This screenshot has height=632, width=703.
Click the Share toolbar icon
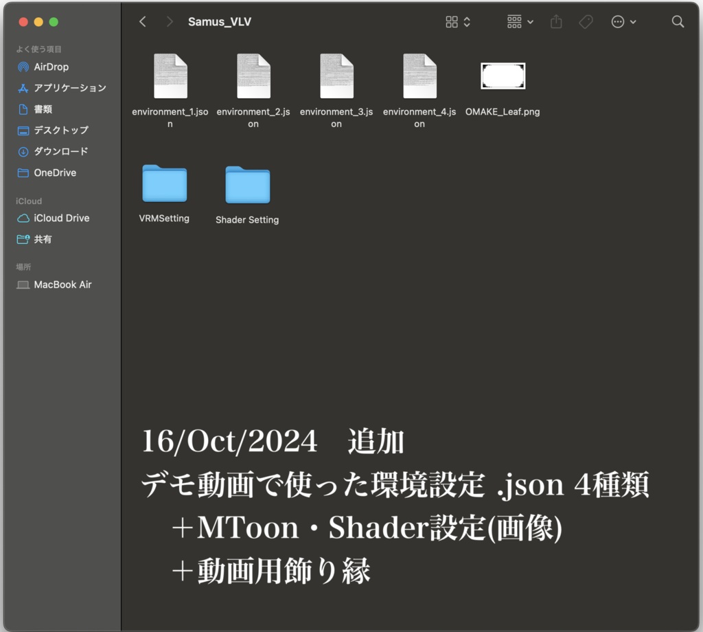click(x=556, y=21)
